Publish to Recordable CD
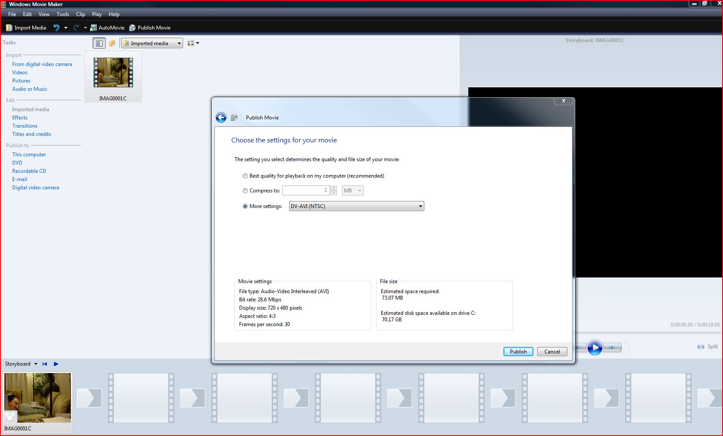Screen dimensions: 723x436 29,171
